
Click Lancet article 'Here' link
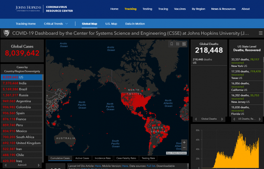point(98,166)
